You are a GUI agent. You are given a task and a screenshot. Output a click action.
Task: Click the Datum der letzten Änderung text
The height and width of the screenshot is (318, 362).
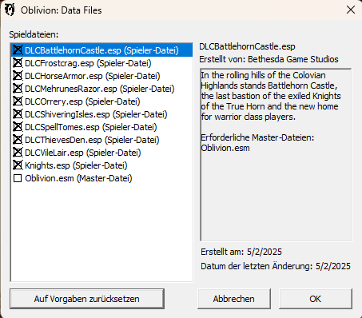pyautogui.click(x=276, y=266)
